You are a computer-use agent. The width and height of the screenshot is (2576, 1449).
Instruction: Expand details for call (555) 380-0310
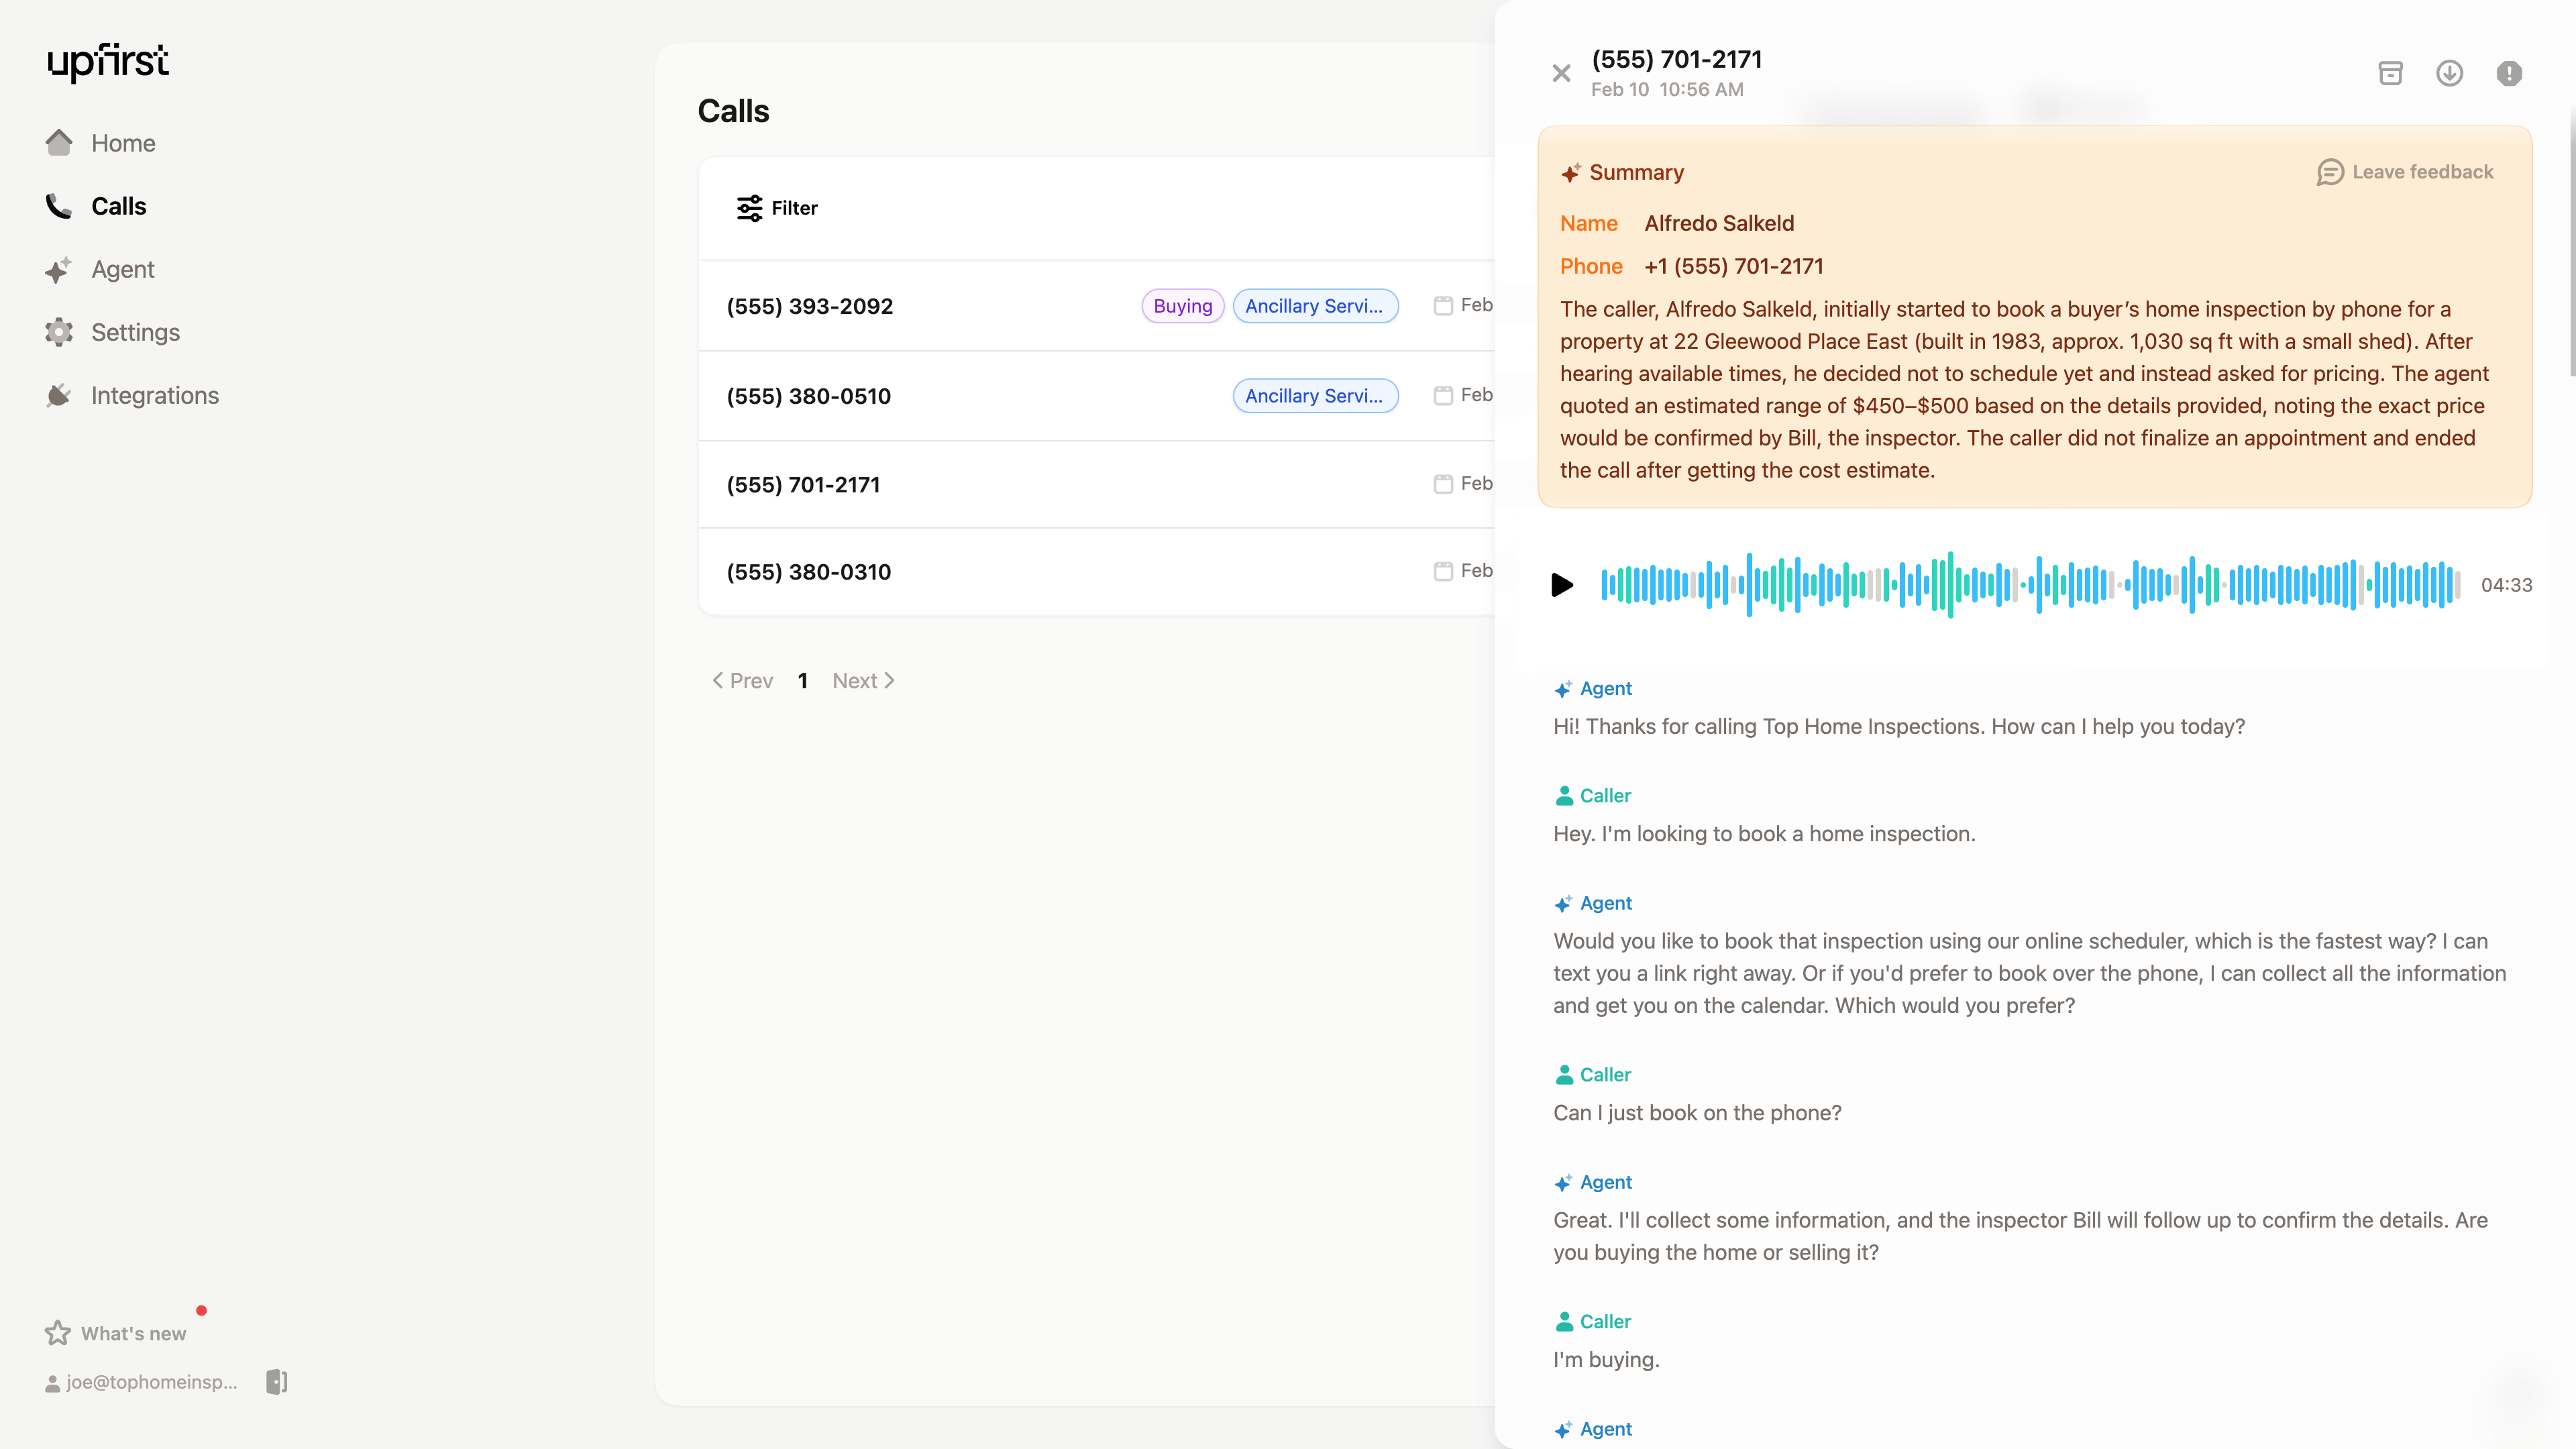(x=808, y=571)
